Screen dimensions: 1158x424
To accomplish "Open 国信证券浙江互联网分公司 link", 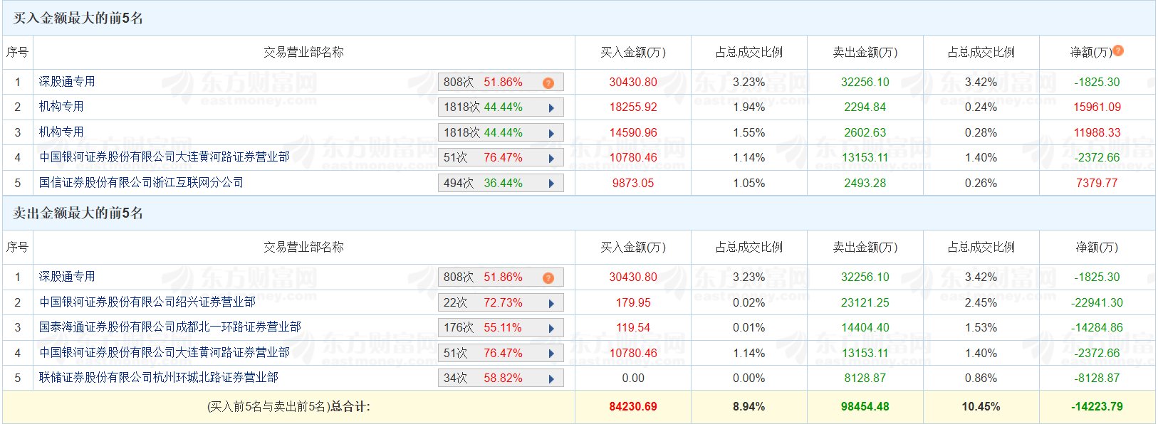I will pos(141,183).
